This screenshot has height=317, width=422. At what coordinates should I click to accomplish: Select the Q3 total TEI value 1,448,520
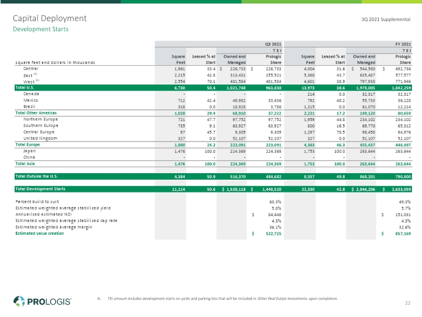click(271, 189)
